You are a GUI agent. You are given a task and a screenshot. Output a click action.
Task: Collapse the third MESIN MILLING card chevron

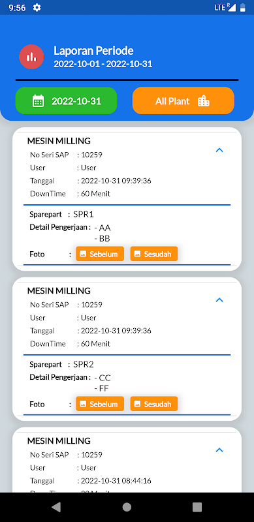point(219,450)
